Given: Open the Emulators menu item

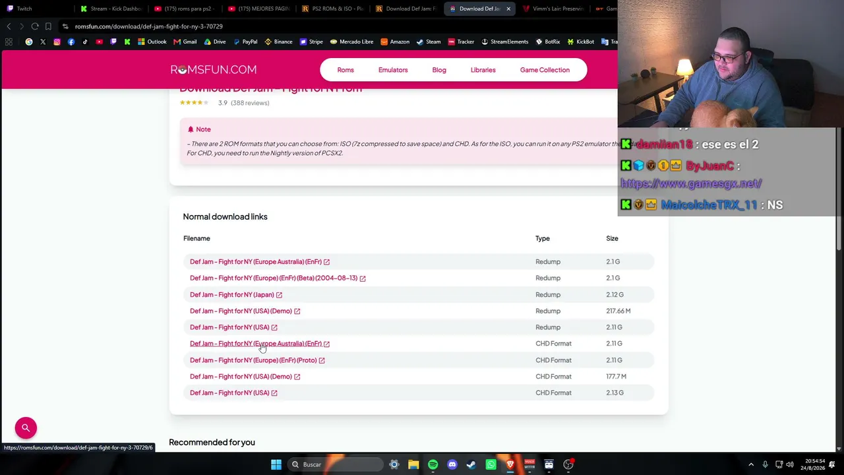Looking at the screenshot, I should pos(393,70).
